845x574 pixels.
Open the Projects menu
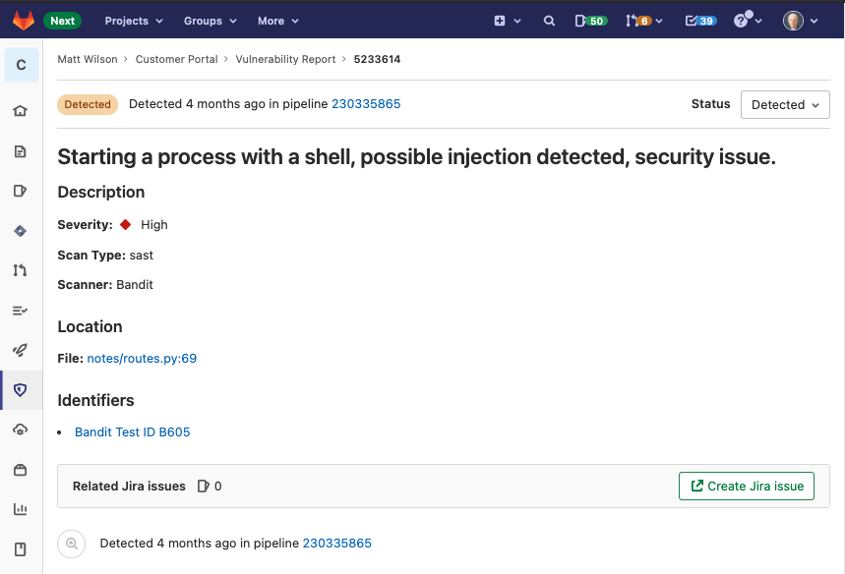pyautogui.click(x=133, y=20)
